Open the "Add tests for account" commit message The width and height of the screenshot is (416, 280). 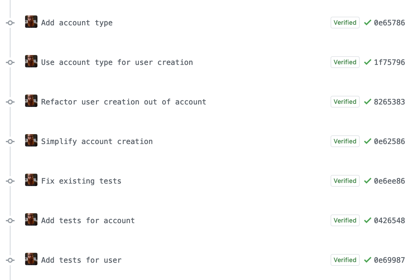(x=88, y=221)
